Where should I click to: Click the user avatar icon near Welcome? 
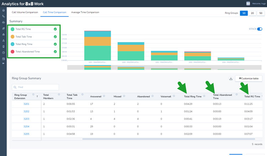(248, 4)
